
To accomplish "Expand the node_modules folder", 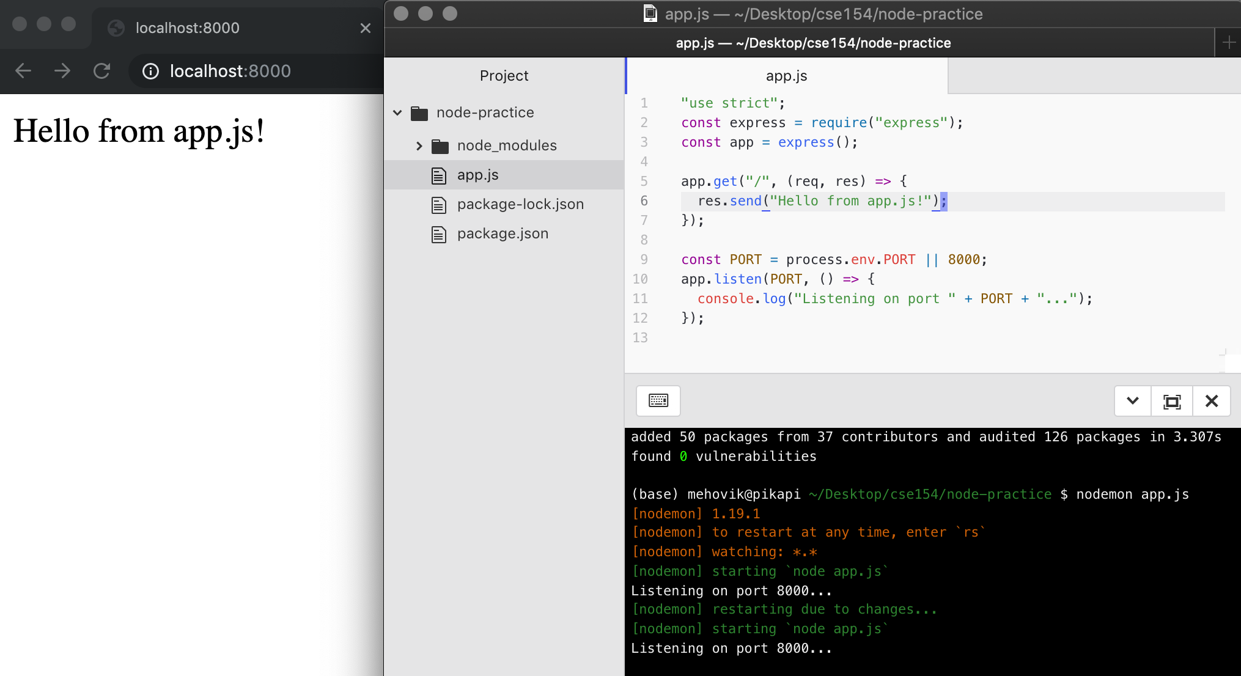I will click(x=419, y=145).
